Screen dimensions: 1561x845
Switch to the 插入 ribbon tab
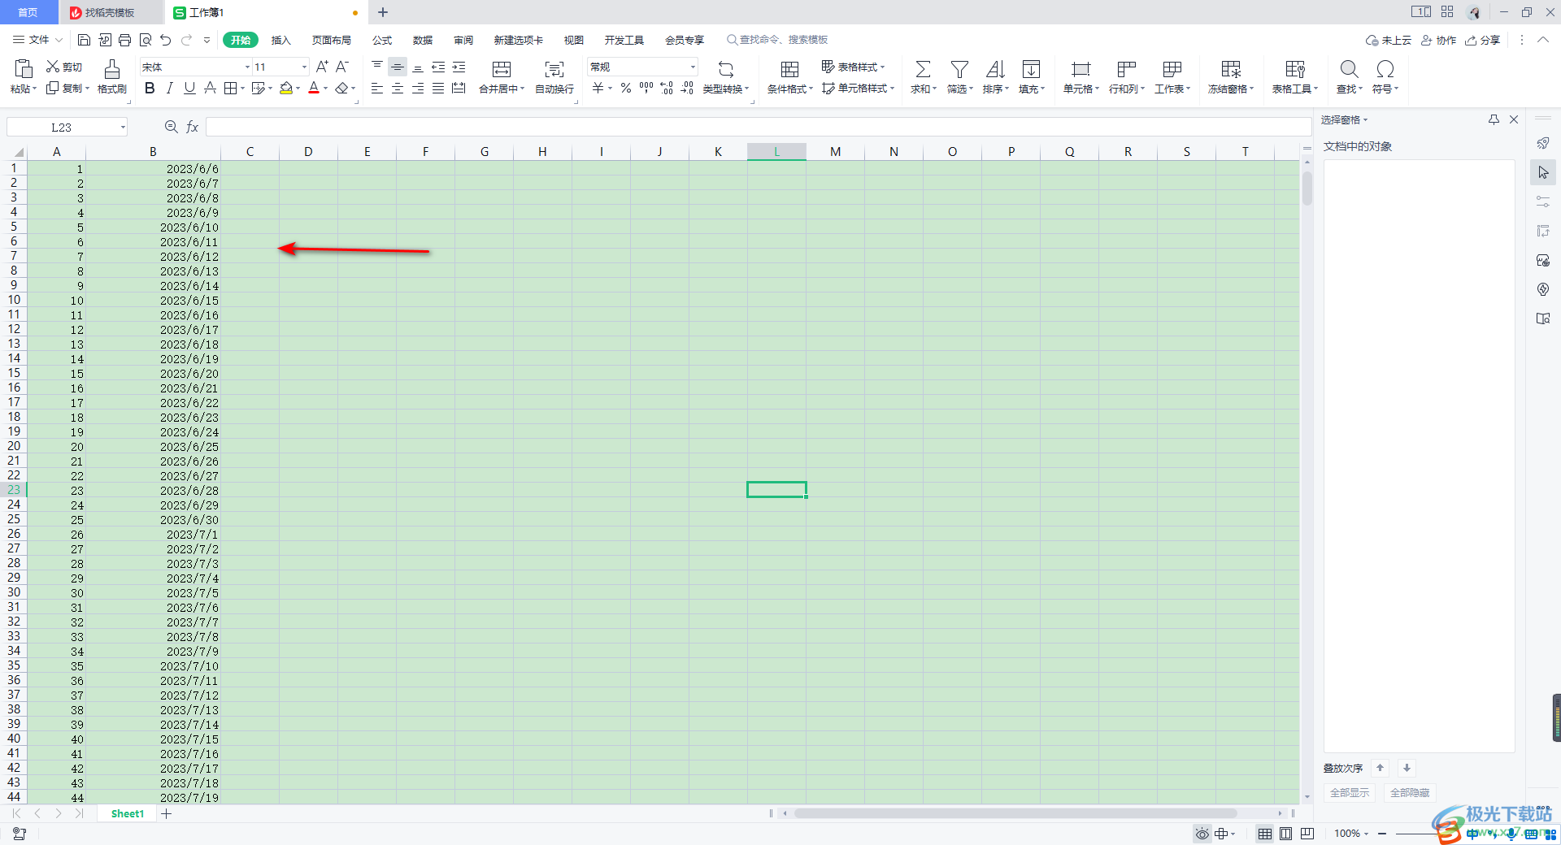pos(280,40)
